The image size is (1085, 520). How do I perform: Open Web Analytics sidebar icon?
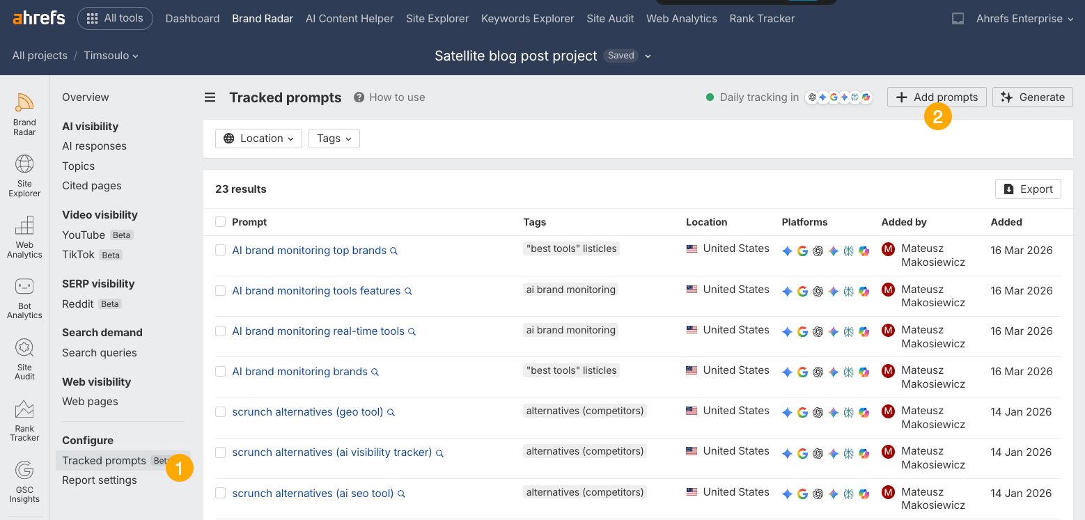pos(24,237)
